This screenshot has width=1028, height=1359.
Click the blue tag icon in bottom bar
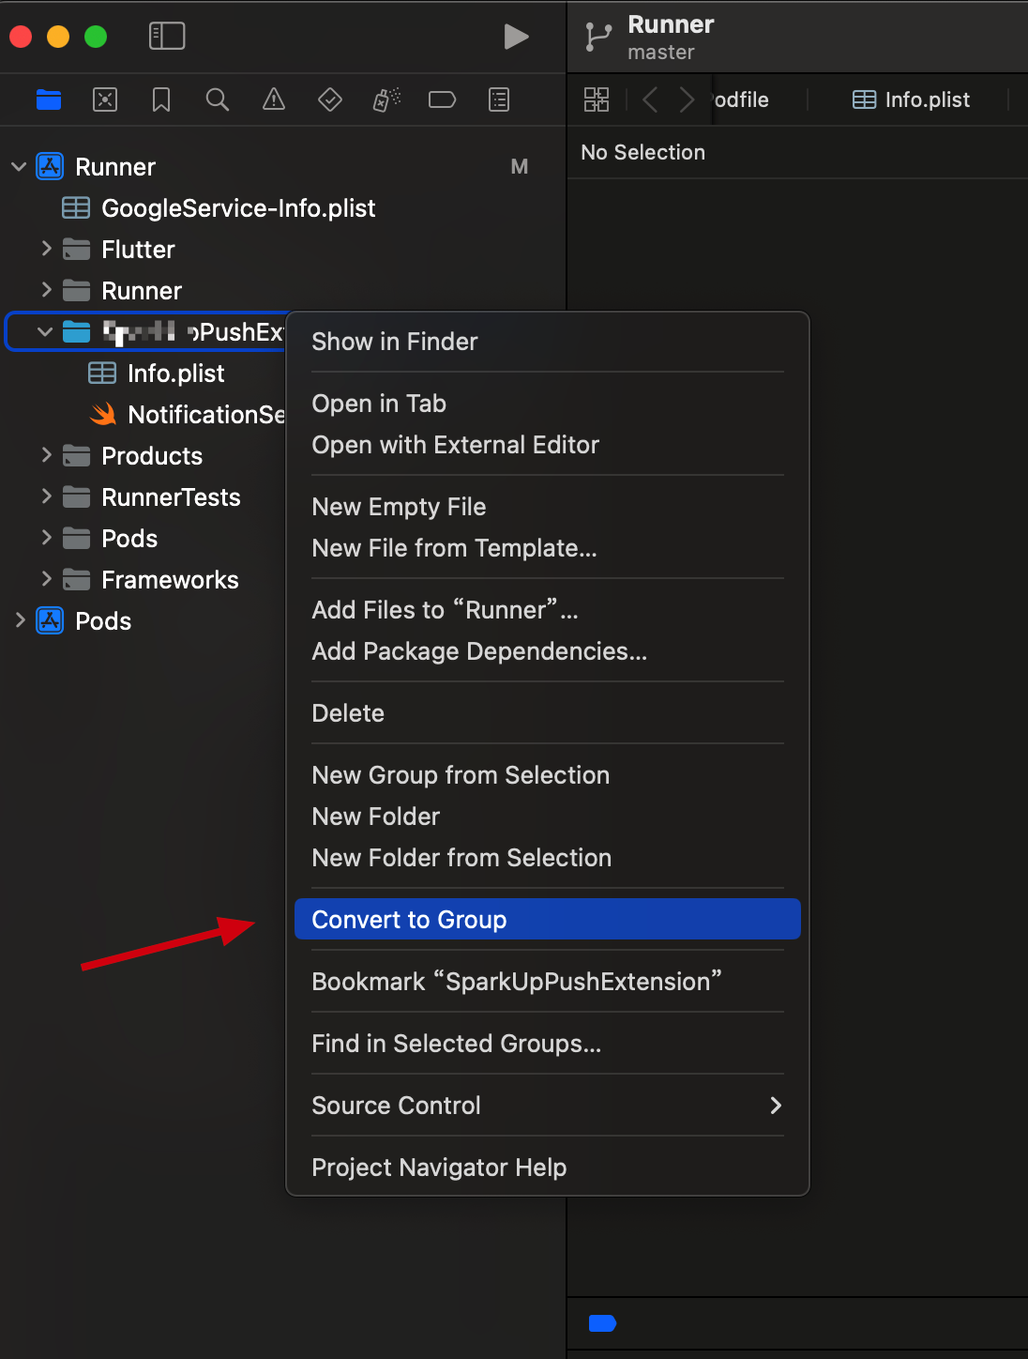click(602, 1323)
